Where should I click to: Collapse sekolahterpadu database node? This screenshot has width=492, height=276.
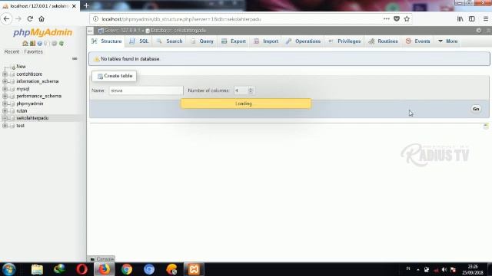coord(5,118)
